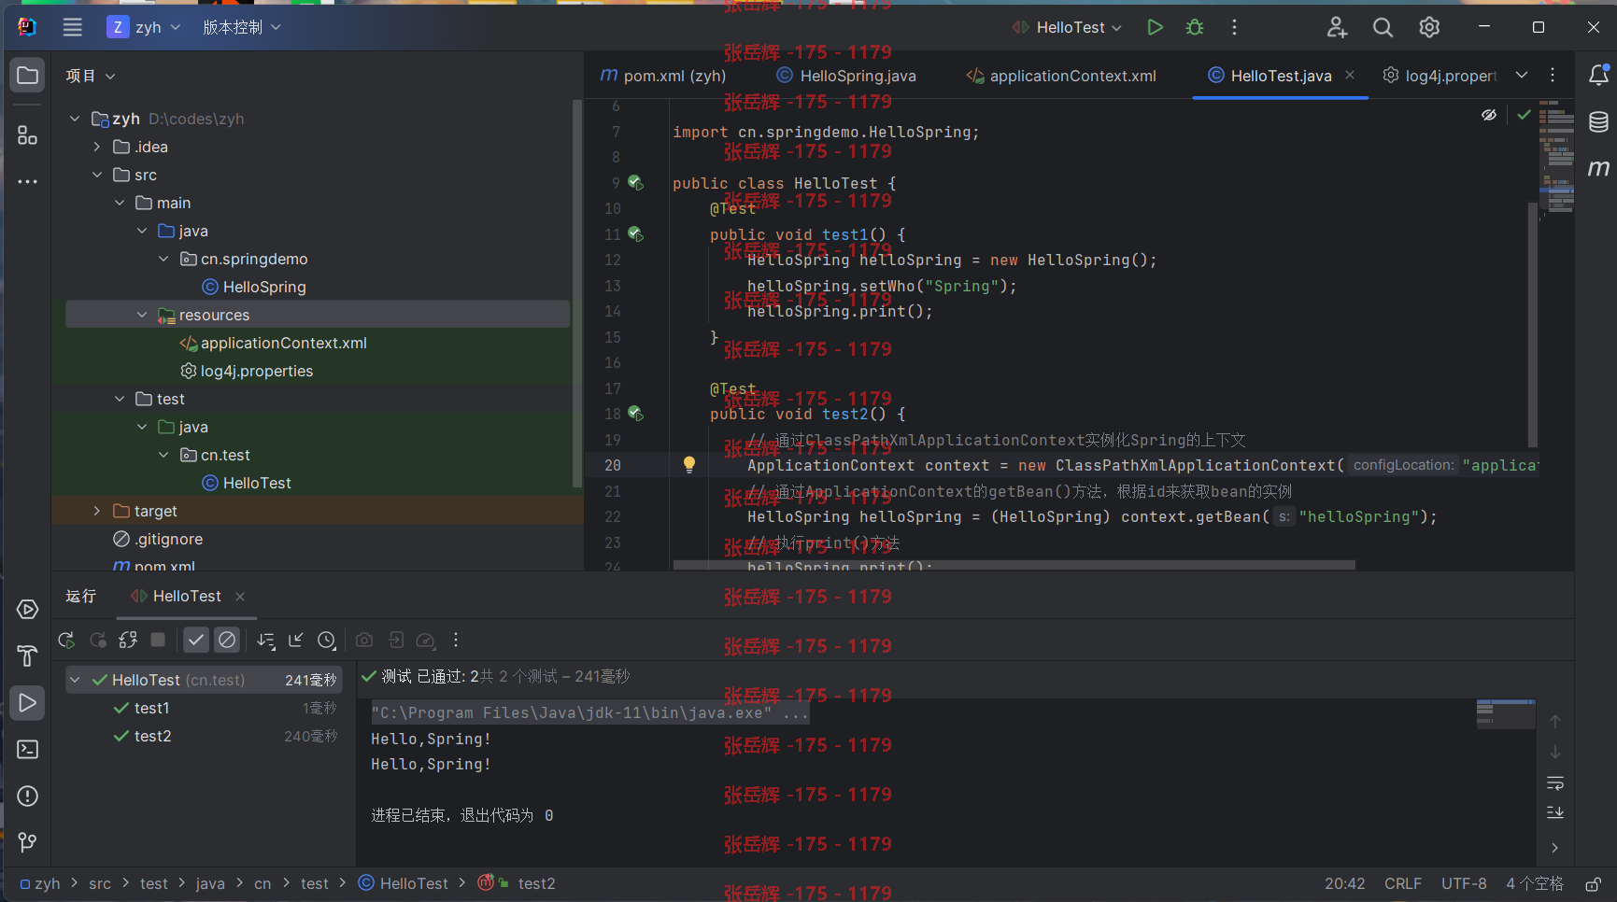The height and width of the screenshot is (902, 1617).
Task: Open test sort options icon
Action: pyautogui.click(x=266, y=641)
